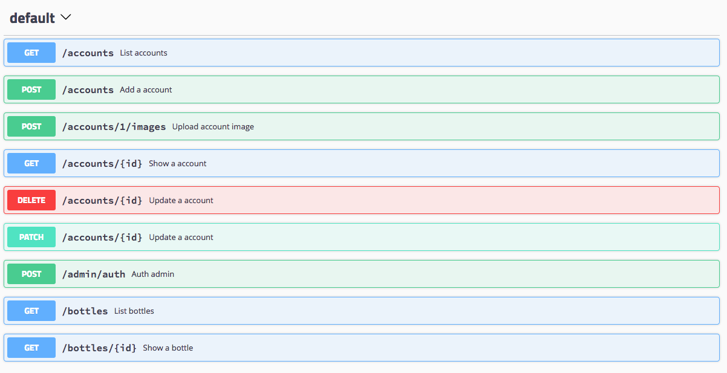Viewport: 727px width, 373px height.
Task: Expand the /accounts/1/images endpoint path
Action: tap(114, 127)
